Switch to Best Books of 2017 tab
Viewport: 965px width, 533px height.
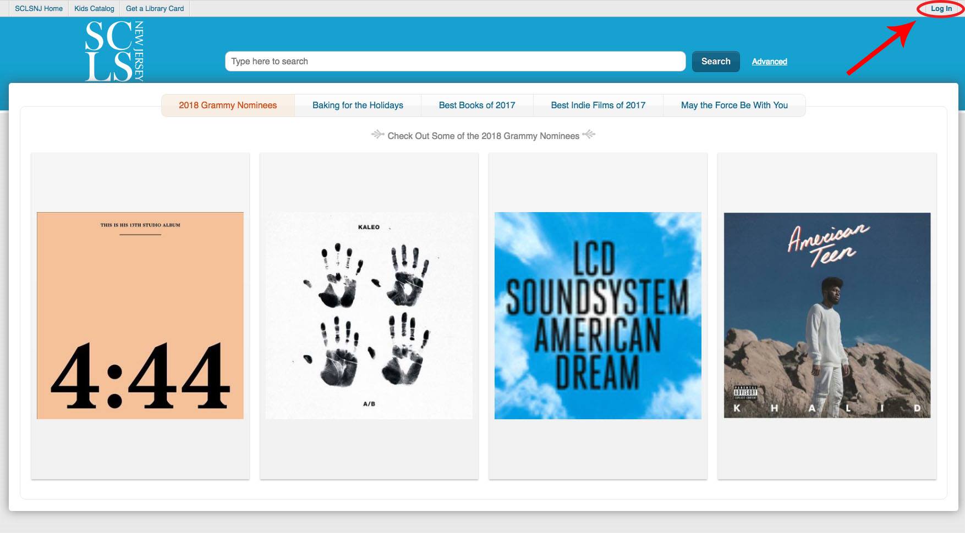click(x=477, y=106)
